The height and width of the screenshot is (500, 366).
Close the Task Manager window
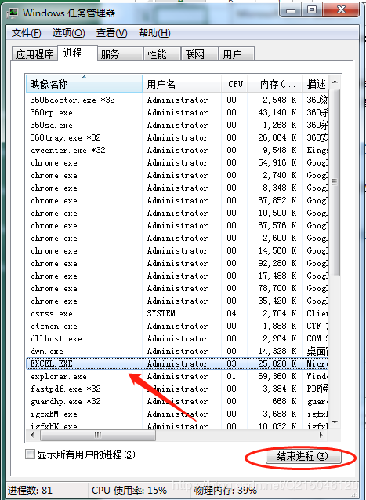click(x=341, y=10)
